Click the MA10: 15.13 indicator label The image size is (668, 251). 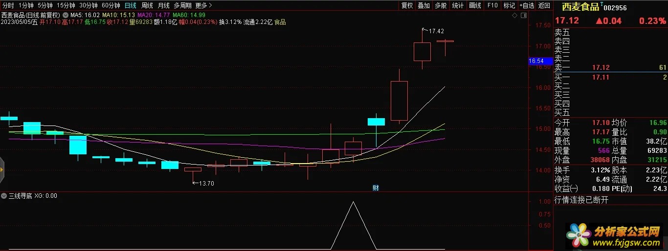118,15
